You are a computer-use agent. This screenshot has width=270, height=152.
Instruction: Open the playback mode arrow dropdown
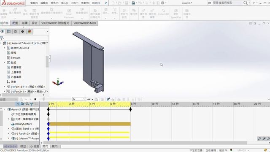92,99
